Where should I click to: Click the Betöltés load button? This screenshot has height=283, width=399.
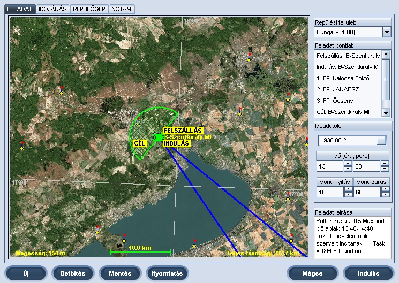click(73, 273)
